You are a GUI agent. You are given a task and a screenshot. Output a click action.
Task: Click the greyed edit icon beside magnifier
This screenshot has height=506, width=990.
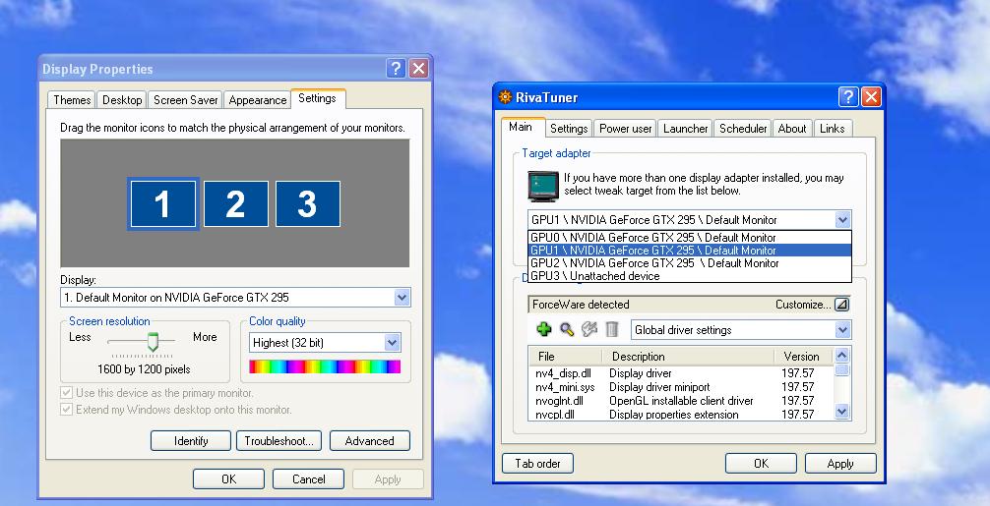pyautogui.click(x=589, y=329)
